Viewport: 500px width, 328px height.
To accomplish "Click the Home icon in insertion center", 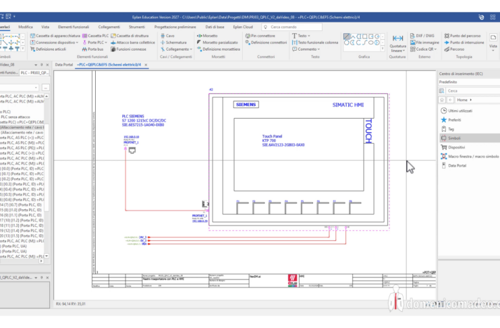I will [442, 100].
